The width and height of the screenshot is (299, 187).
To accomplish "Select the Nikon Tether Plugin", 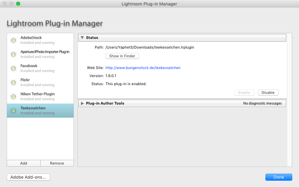I will coord(40,97).
